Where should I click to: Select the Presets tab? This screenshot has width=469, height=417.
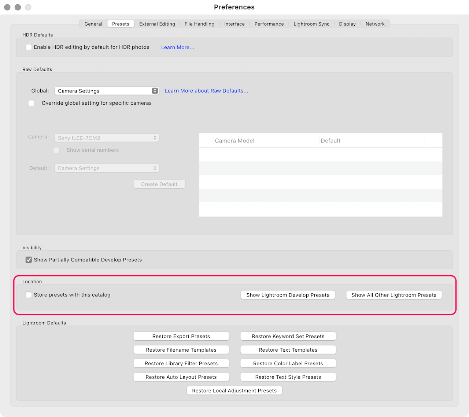(x=121, y=24)
